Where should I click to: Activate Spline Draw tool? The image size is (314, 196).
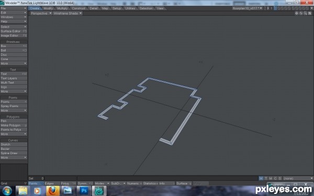pos(14,153)
